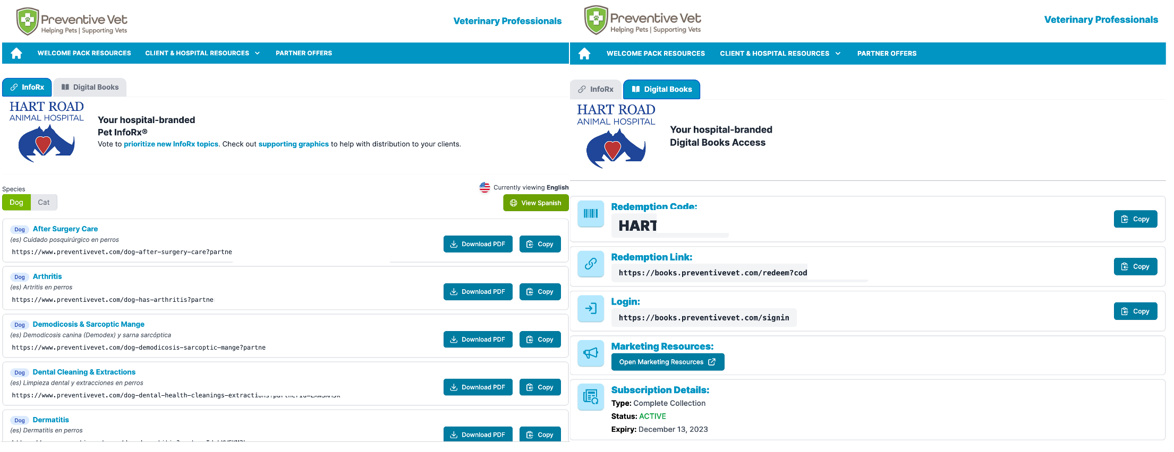Click Dog tag beside Arthritis

(x=20, y=277)
